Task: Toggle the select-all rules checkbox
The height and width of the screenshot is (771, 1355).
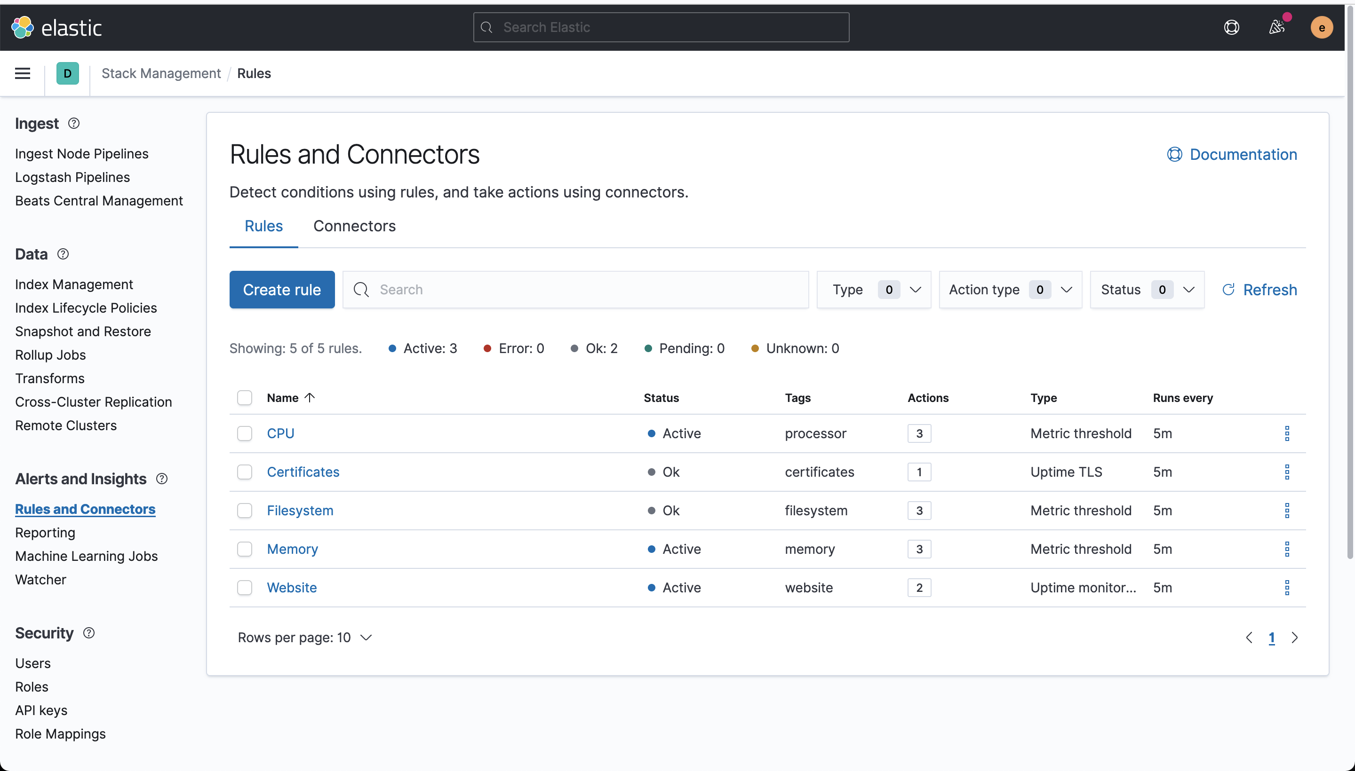Action: tap(244, 398)
